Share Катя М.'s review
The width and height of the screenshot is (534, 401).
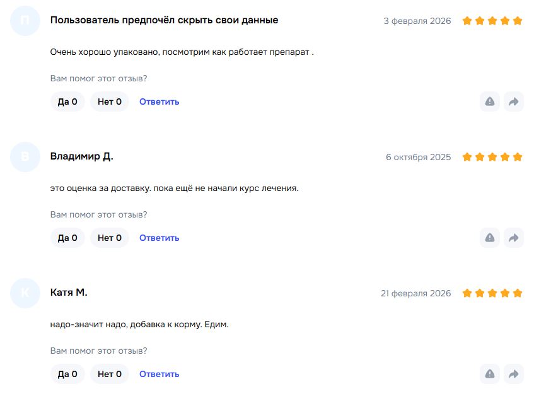coord(514,374)
